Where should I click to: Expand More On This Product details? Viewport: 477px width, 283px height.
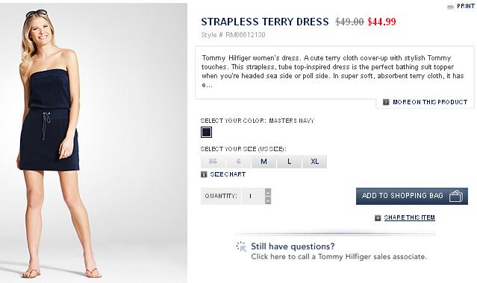coord(430,102)
